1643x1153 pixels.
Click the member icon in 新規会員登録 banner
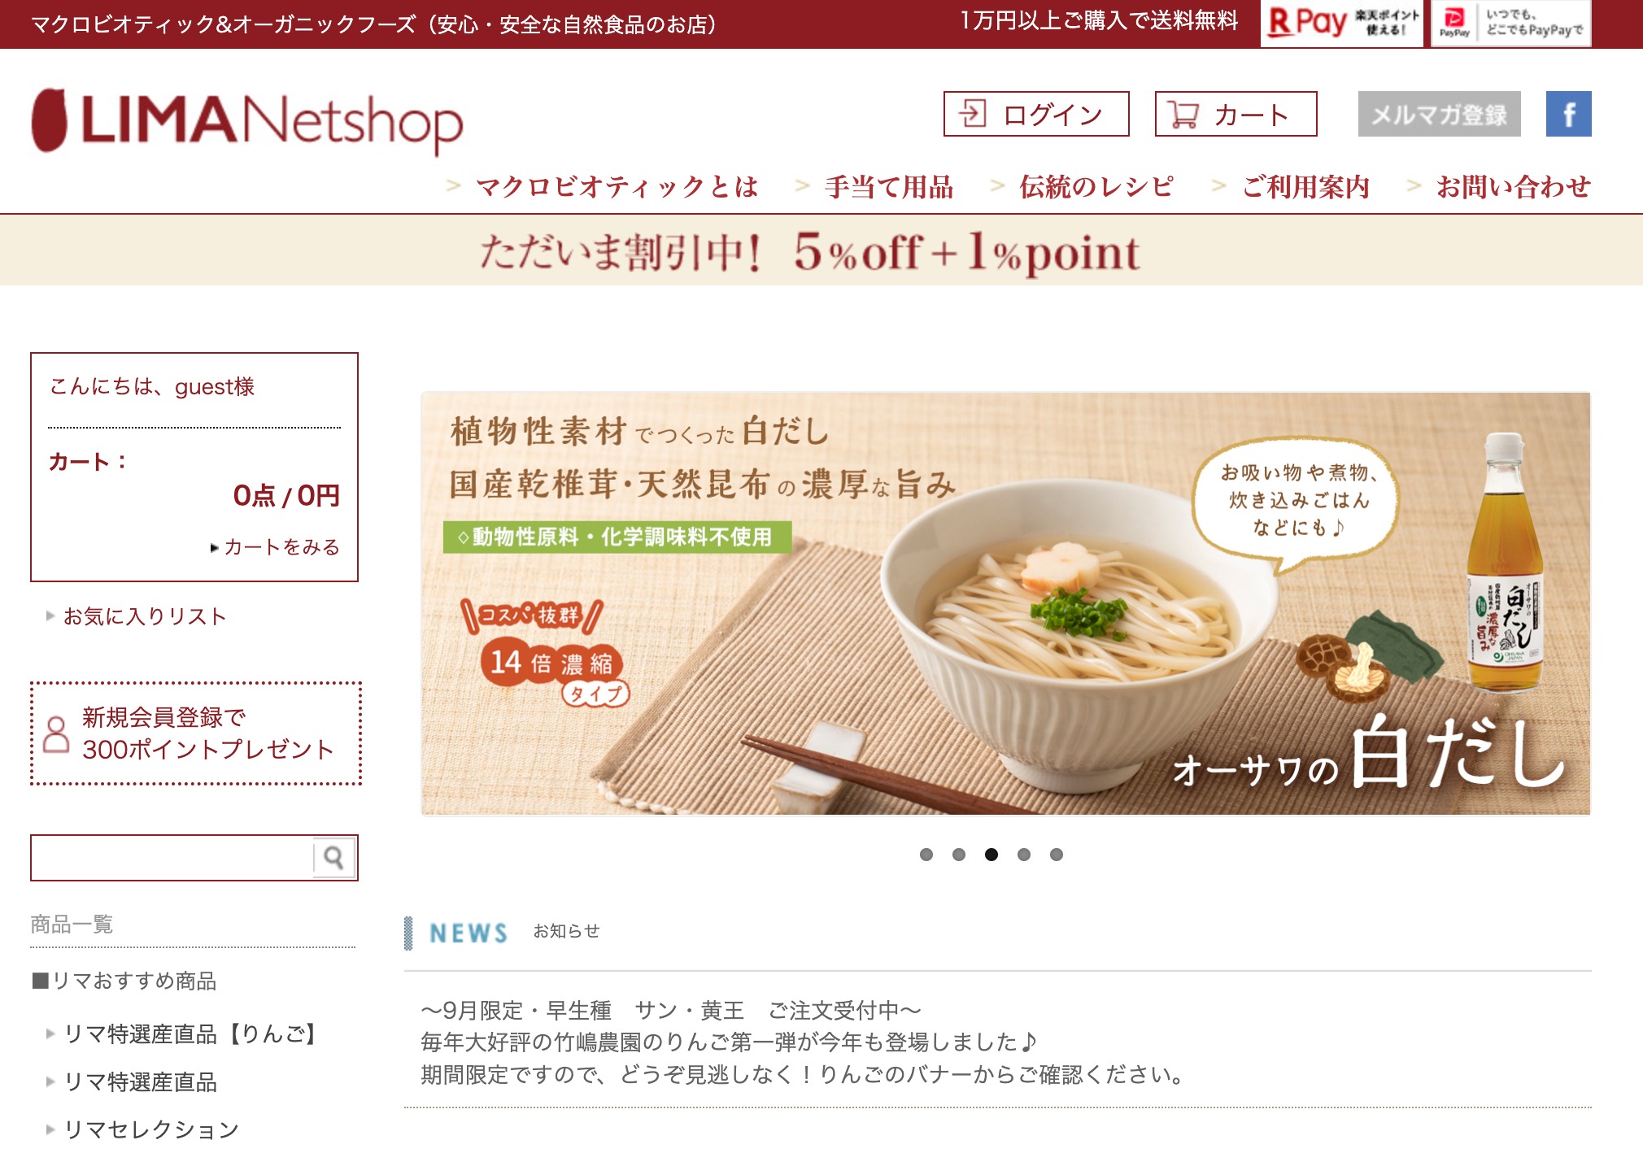[56, 734]
